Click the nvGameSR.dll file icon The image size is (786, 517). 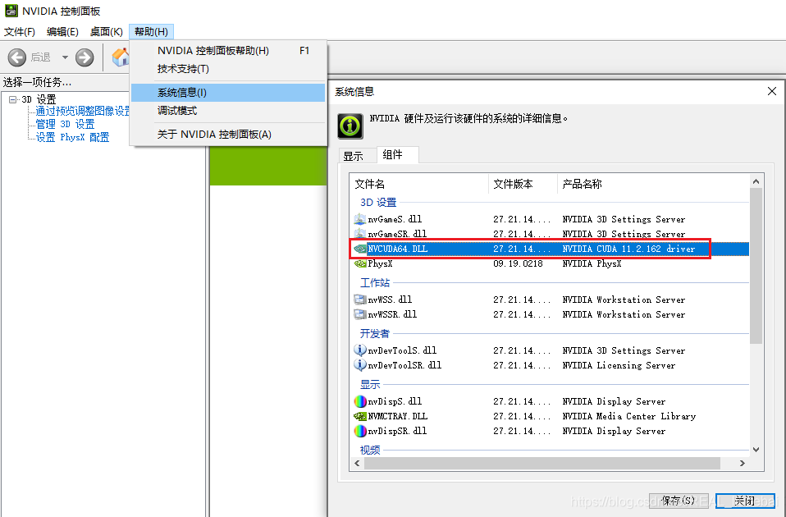360,234
